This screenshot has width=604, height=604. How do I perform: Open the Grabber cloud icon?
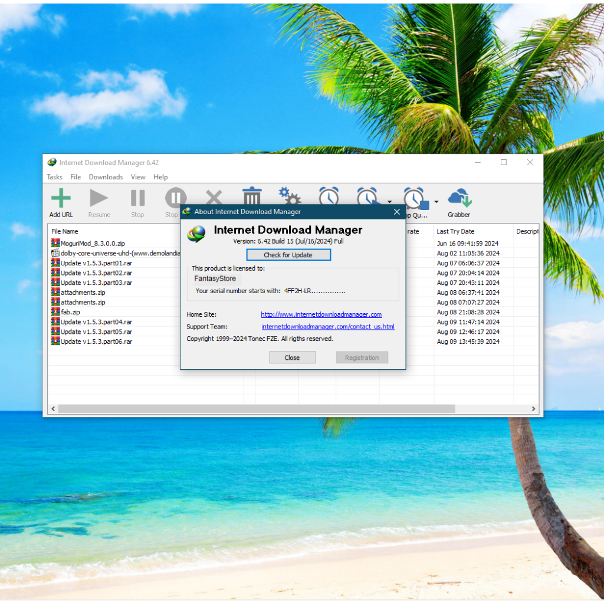tap(459, 198)
